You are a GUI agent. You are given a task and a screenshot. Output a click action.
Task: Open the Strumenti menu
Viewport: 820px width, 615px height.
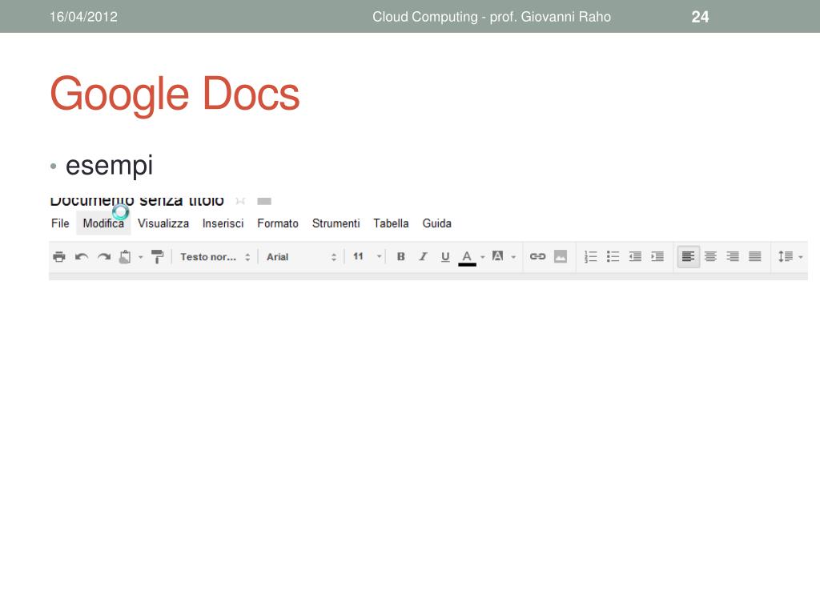coord(336,223)
